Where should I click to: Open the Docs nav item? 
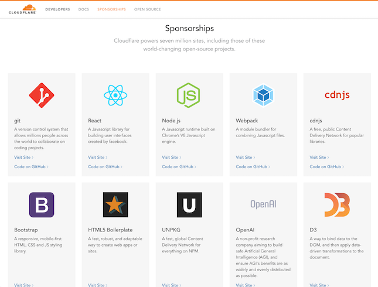point(84,9)
